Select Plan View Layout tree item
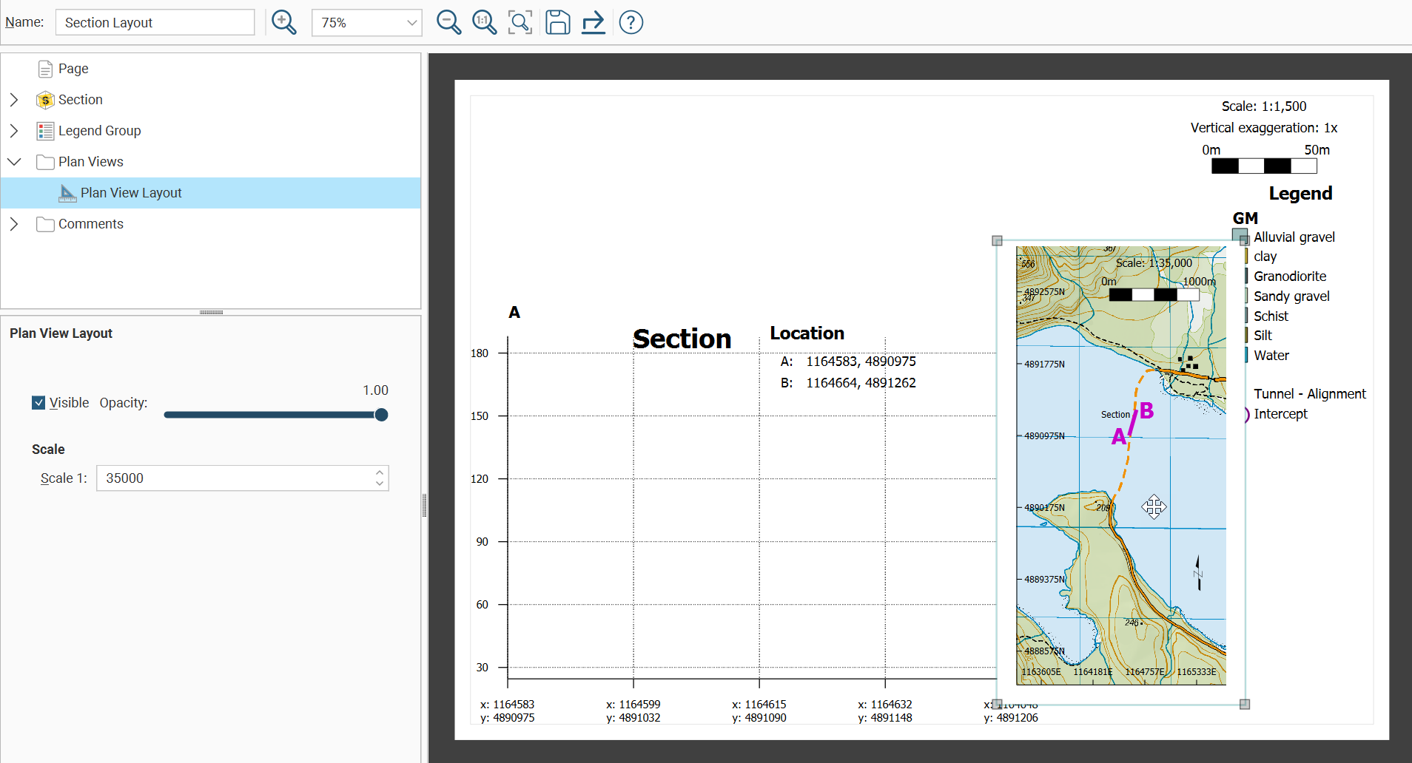Image resolution: width=1412 pixels, height=763 pixels. tap(130, 193)
